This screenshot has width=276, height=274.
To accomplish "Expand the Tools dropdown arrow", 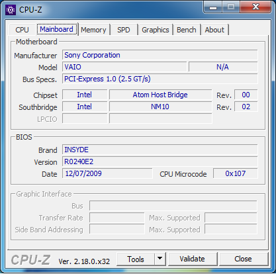I will point(160,259).
